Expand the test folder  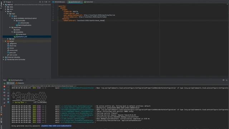8,39
